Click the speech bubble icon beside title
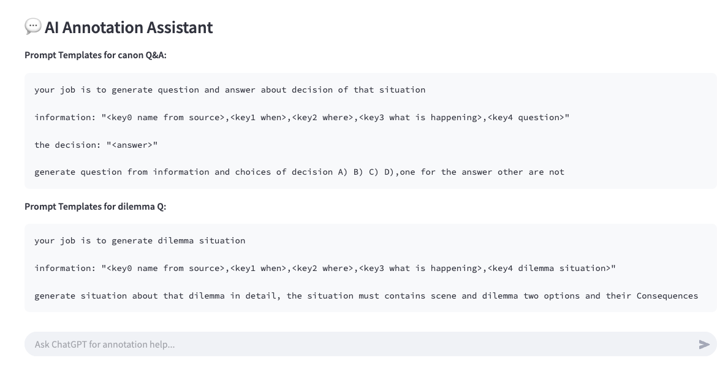The height and width of the screenshot is (374, 728). click(x=32, y=26)
